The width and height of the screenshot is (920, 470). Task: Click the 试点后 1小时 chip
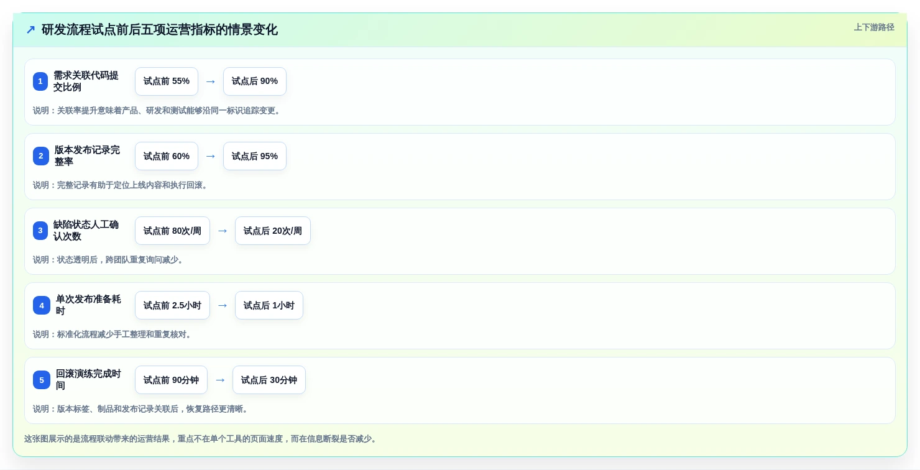pyautogui.click(x=269, y=305)
